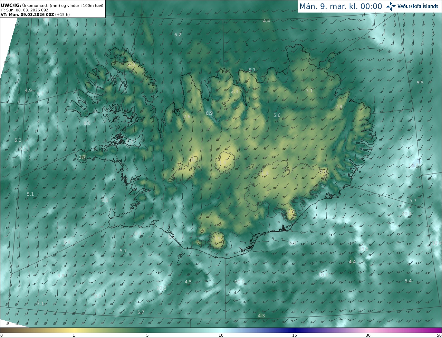
Task: Click the 2.8 value in east Iceland
Action: [339, 107]
